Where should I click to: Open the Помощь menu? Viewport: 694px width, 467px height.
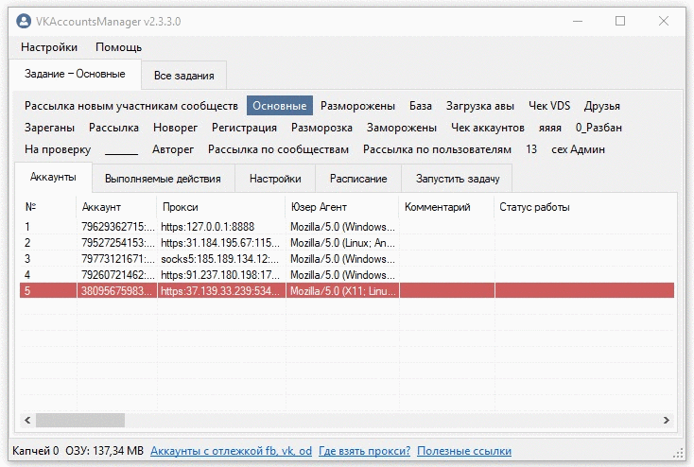point(118,47)
